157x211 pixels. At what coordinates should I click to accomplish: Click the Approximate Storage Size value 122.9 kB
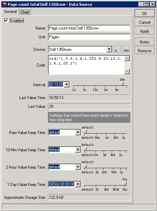pos(89,197)
